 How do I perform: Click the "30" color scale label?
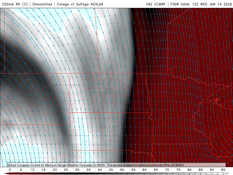pos(77,170)
